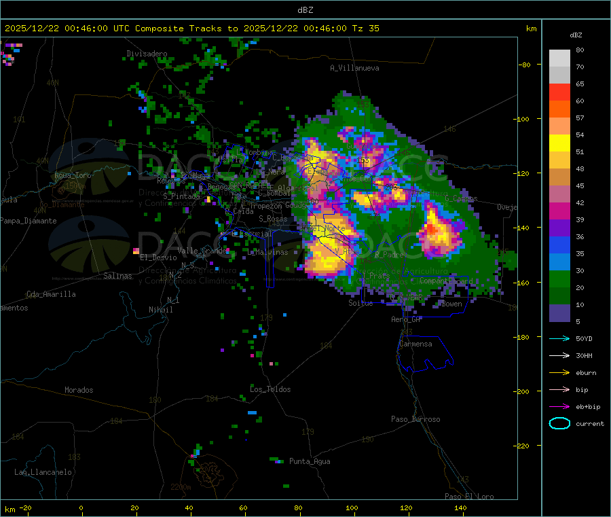The height and width of the screenshot is (517, 611).
Task: Click the Carmensa blue polygon outline
Action: click(426, 354)
